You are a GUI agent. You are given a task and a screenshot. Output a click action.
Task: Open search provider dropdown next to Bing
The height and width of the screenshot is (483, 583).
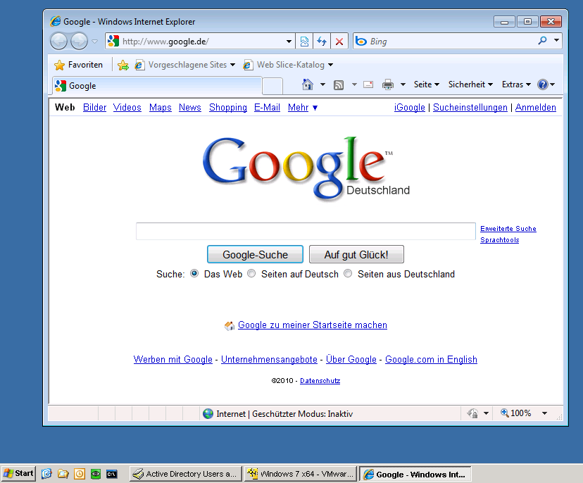coord(556,40)
